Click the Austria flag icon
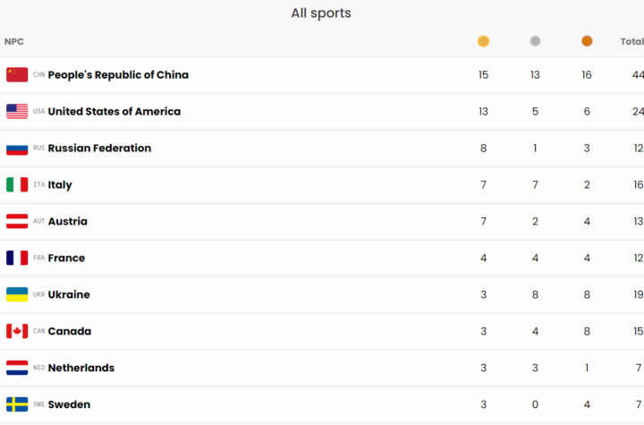 click(x=17, y=222)
